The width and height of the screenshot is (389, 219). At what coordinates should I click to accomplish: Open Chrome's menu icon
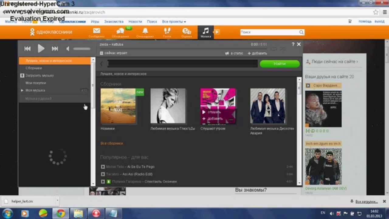[384, 12]
